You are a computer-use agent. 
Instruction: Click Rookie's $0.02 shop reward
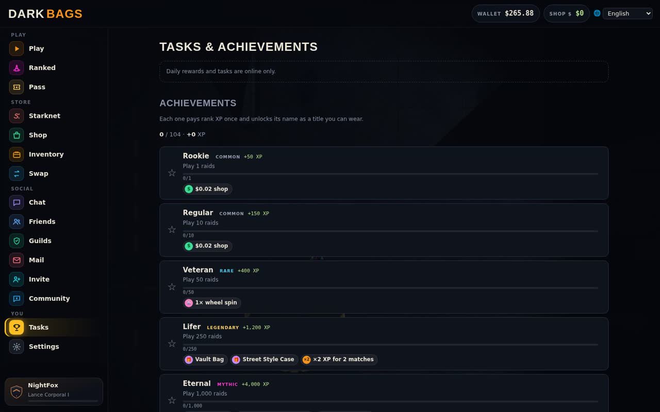point(207,189)
